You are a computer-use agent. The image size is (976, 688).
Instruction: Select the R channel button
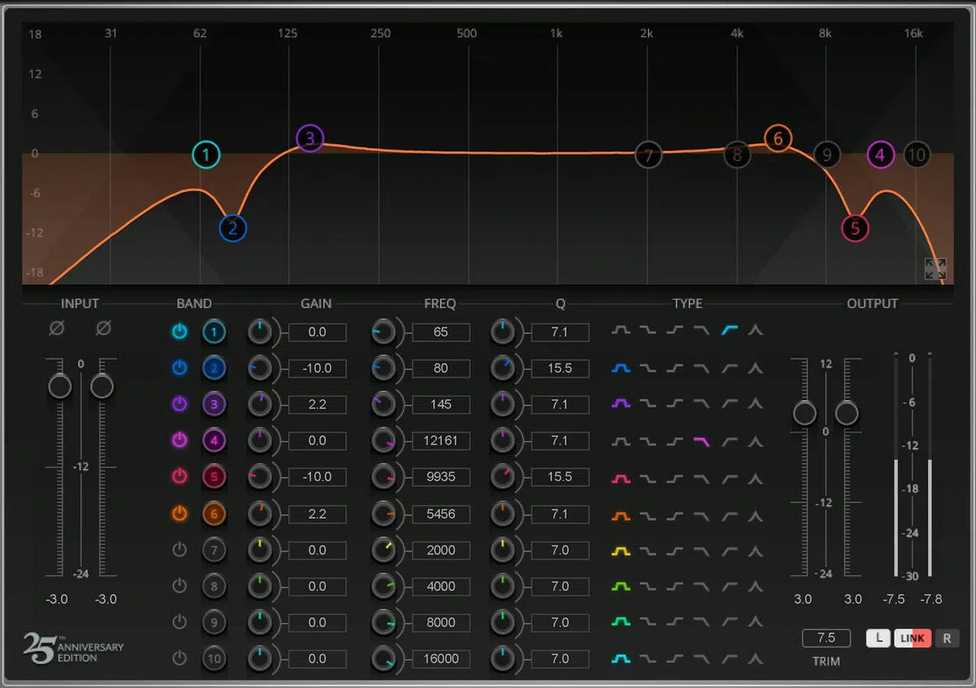tap(947, 638)
